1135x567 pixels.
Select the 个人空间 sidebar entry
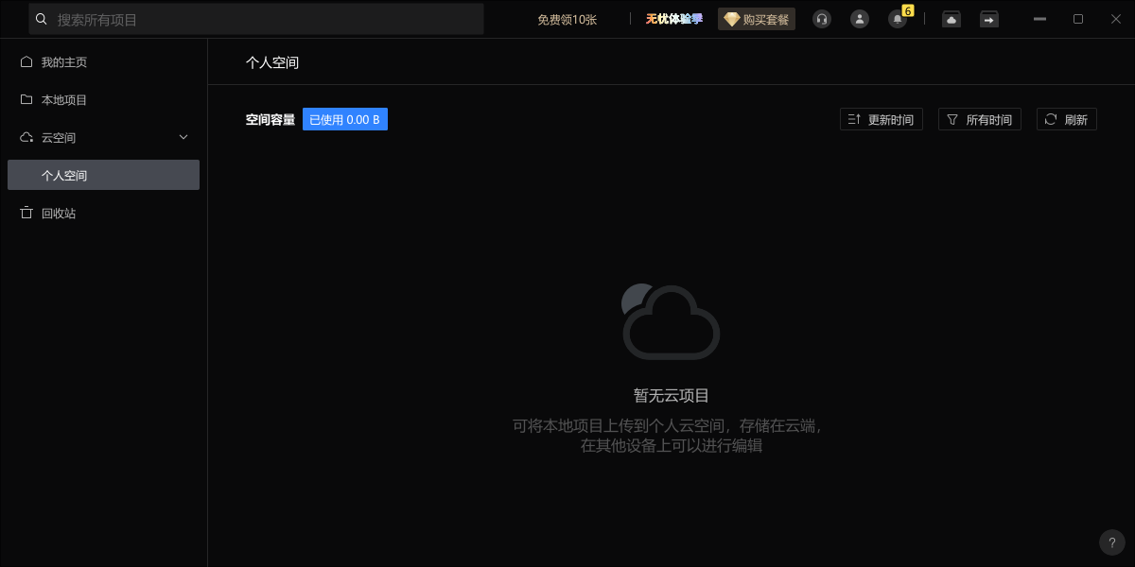(x=65, y=175)
